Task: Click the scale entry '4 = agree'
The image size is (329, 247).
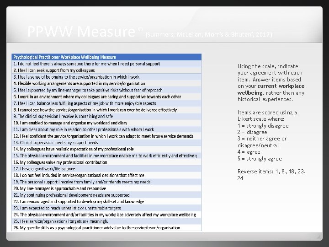Action: [249, 152]
